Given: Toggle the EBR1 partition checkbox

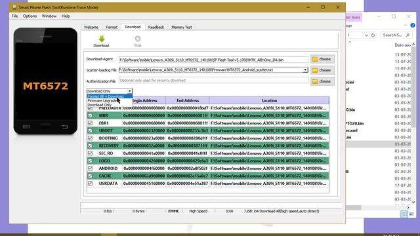Looking at the screenshot, I should coord(90,123).
